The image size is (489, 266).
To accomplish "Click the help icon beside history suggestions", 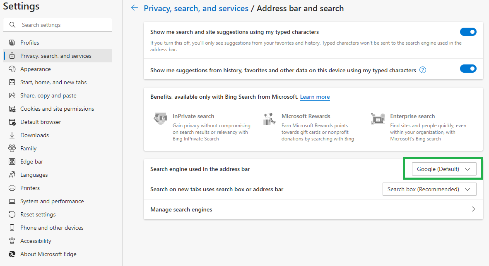I will pos(423,70).
